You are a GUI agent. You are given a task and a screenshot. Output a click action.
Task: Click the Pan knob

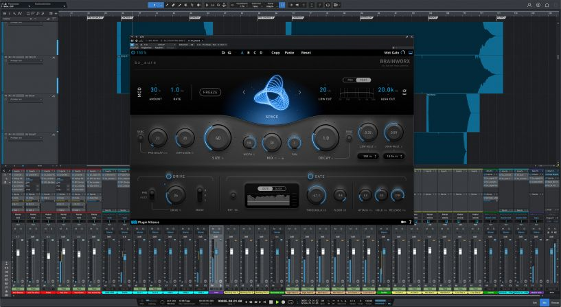tap(294, 142)
